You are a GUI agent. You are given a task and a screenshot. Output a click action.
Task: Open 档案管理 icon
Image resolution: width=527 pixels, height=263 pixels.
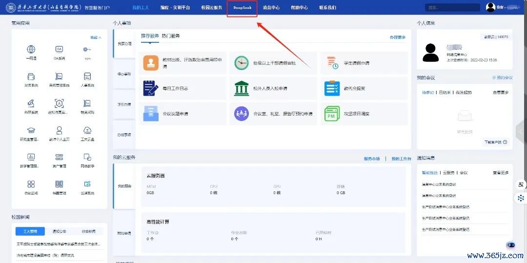tap(59, 184)
